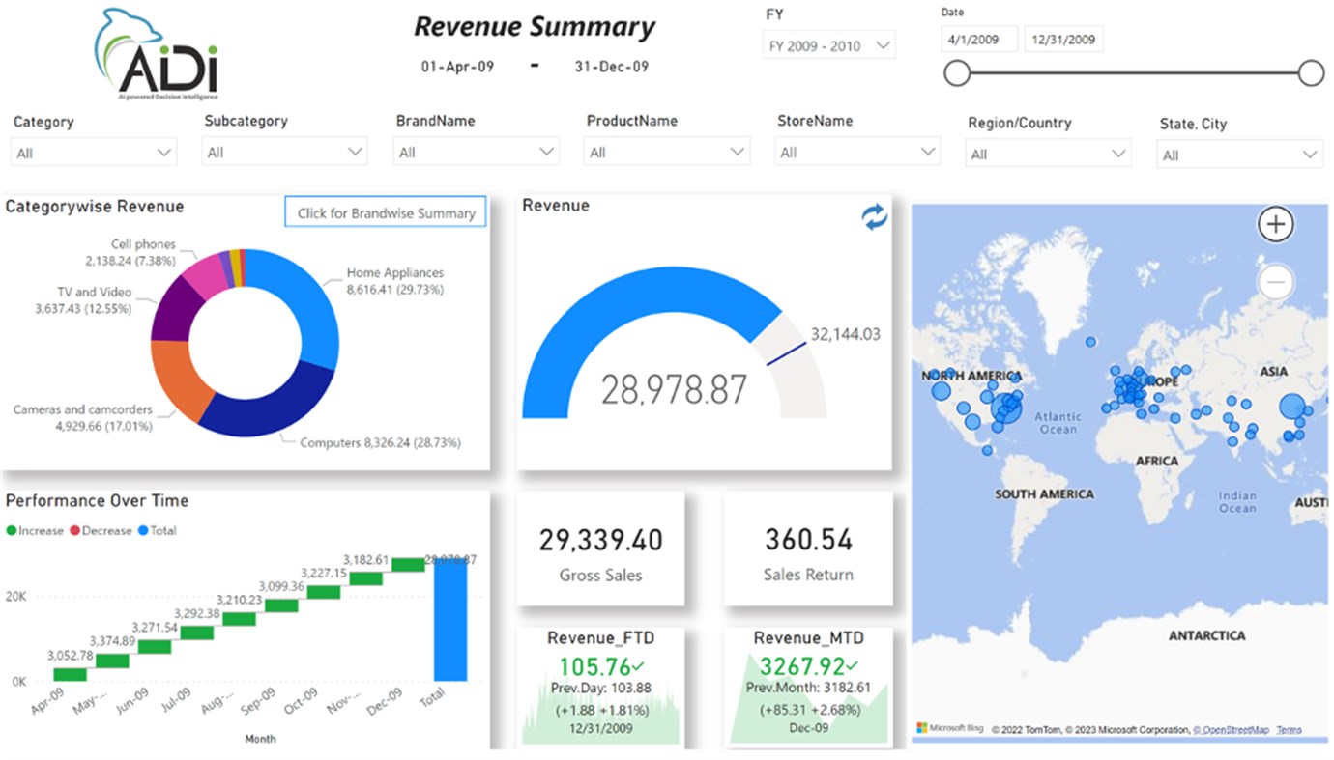This screenshot has width=1334, height=760.
Task: Click the zoom in icon on the map
Action: click(x=1275, y=223)
